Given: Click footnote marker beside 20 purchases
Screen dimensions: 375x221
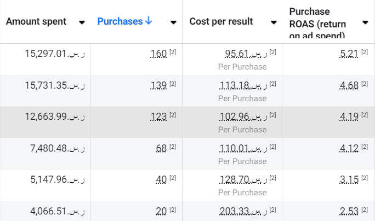Looking at the screenshot, I should point(173,210).
